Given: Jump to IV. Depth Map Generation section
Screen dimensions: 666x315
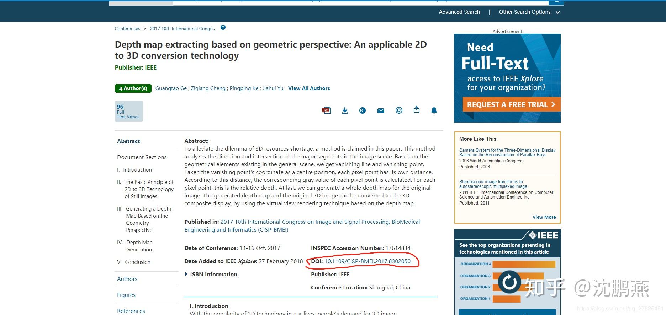Looking at the screenshot, I should [135, 246].
